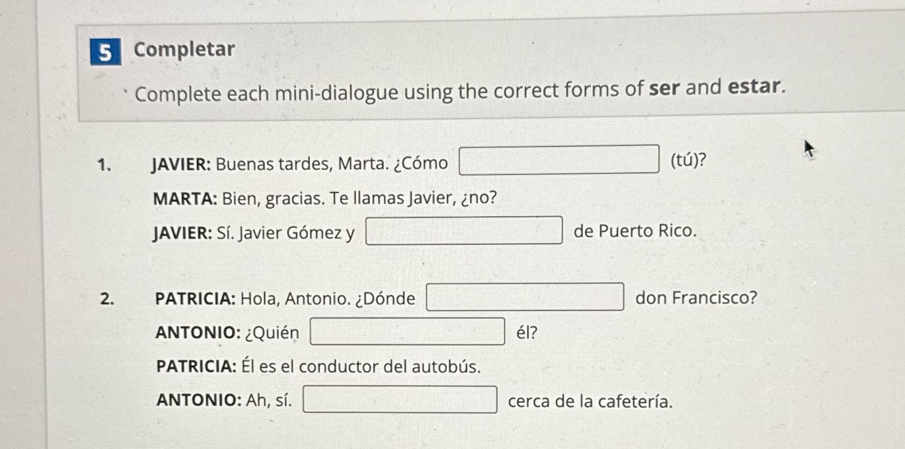
Task: Click the blank box after ¿Quién
Action: point(407,332)
